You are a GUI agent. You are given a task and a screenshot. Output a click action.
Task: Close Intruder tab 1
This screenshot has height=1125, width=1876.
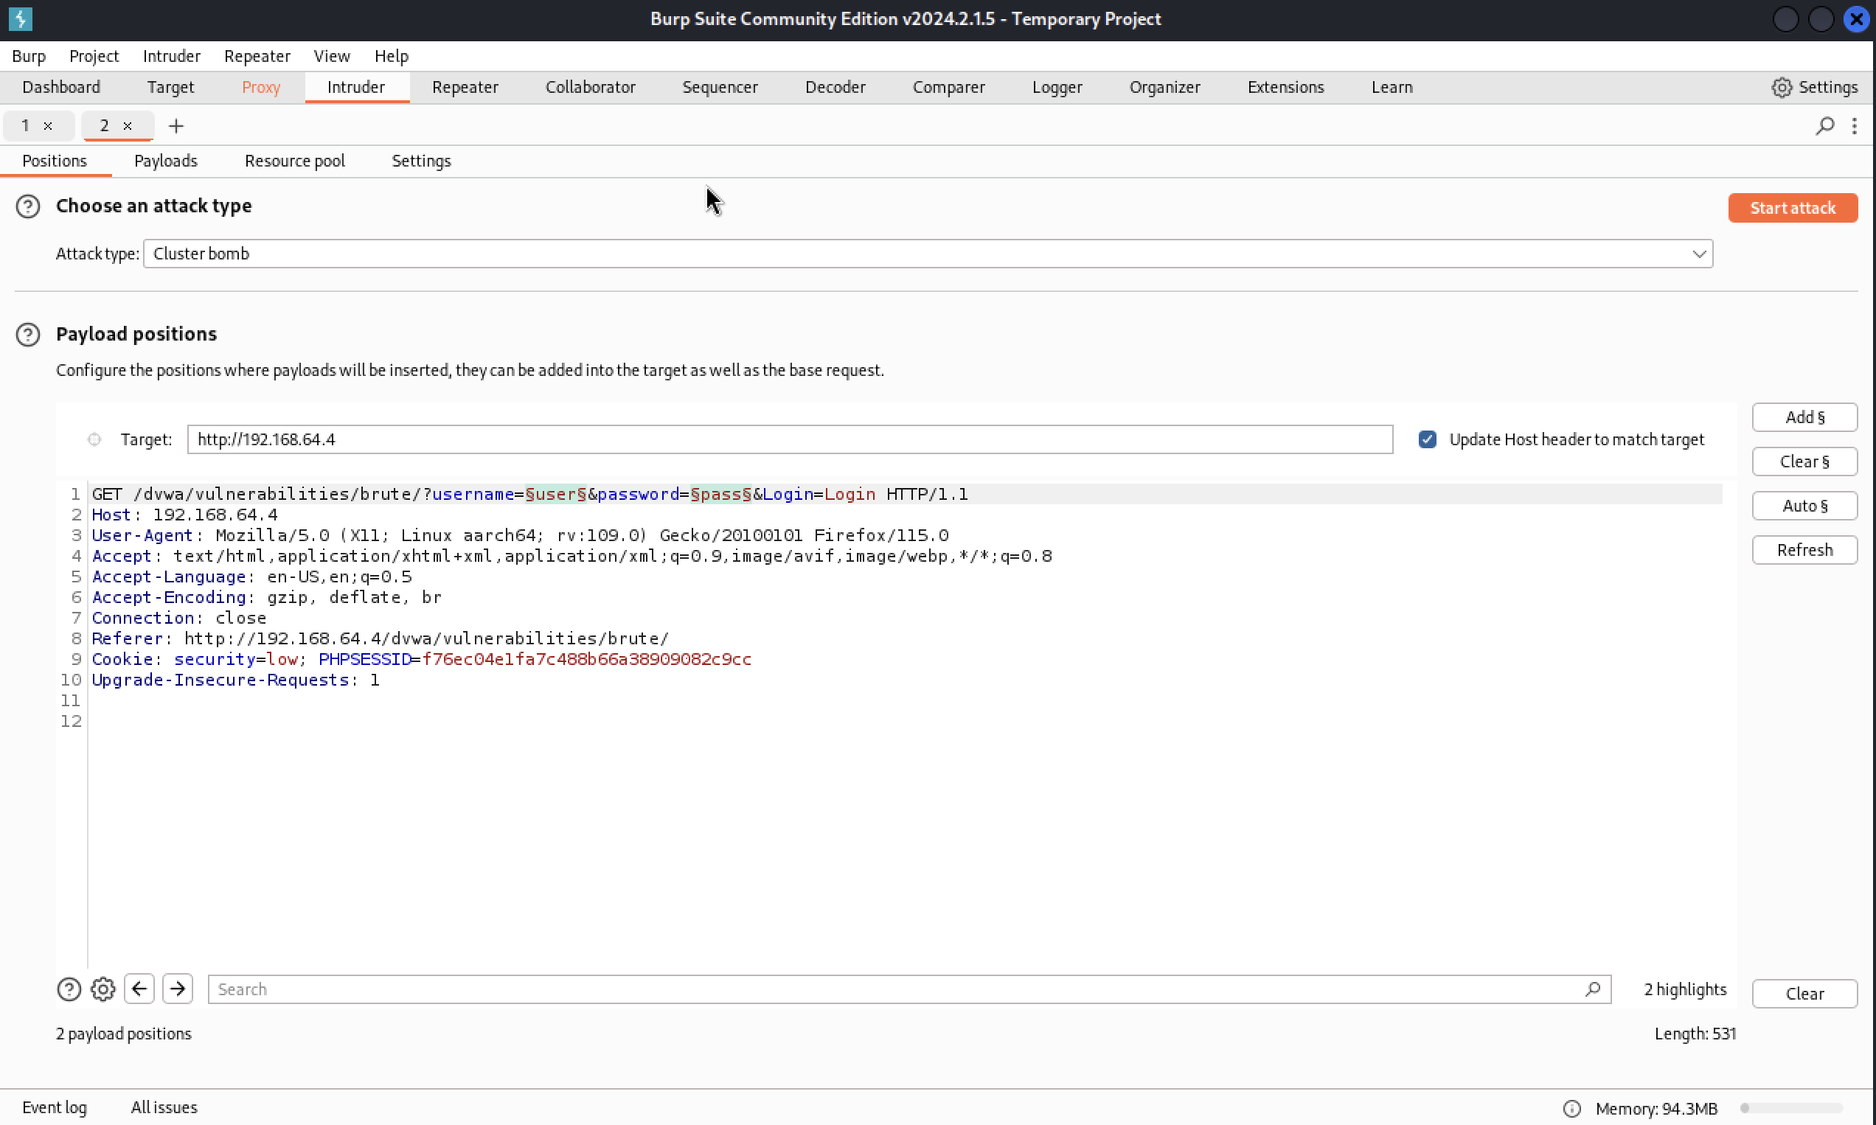tap(48, 126)
